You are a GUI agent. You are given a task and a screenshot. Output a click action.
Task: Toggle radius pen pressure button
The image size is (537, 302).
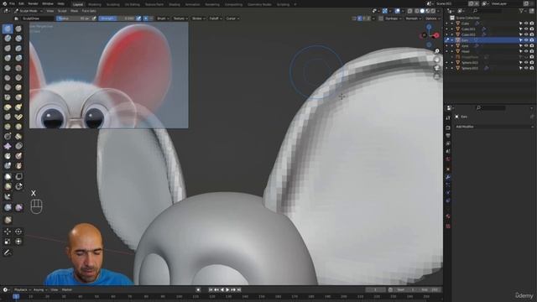coord(94,18)
